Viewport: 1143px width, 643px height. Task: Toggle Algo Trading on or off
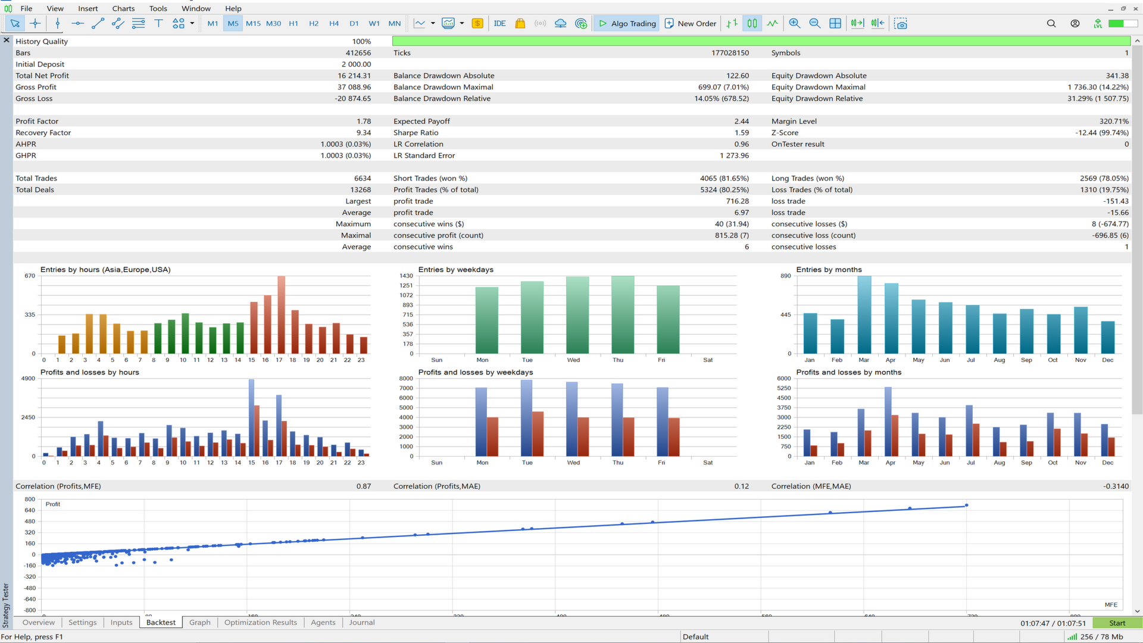(x=626, y=23)
